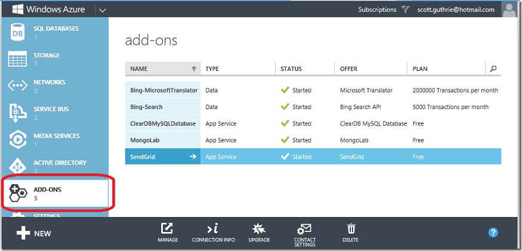The height and width of the screenshot is (251, 522).
Task: Click the Connection Info icon
Action: (x=213, y=229)
